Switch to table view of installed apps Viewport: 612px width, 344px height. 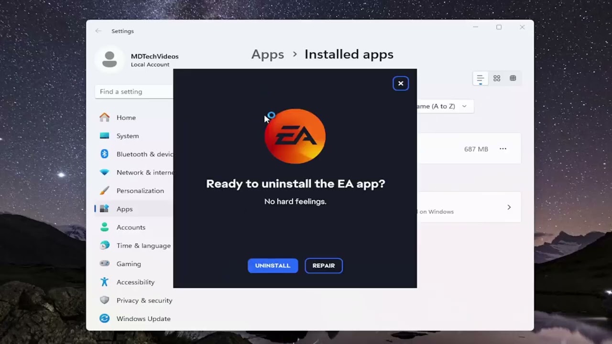(513, 78)
